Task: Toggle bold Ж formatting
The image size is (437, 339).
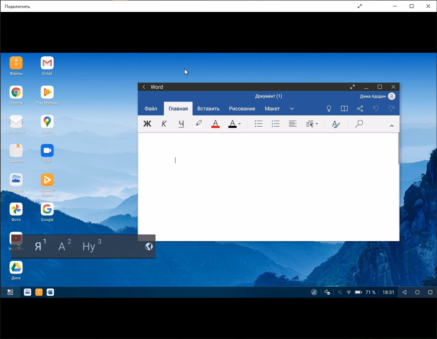Action: coord(147,124)
